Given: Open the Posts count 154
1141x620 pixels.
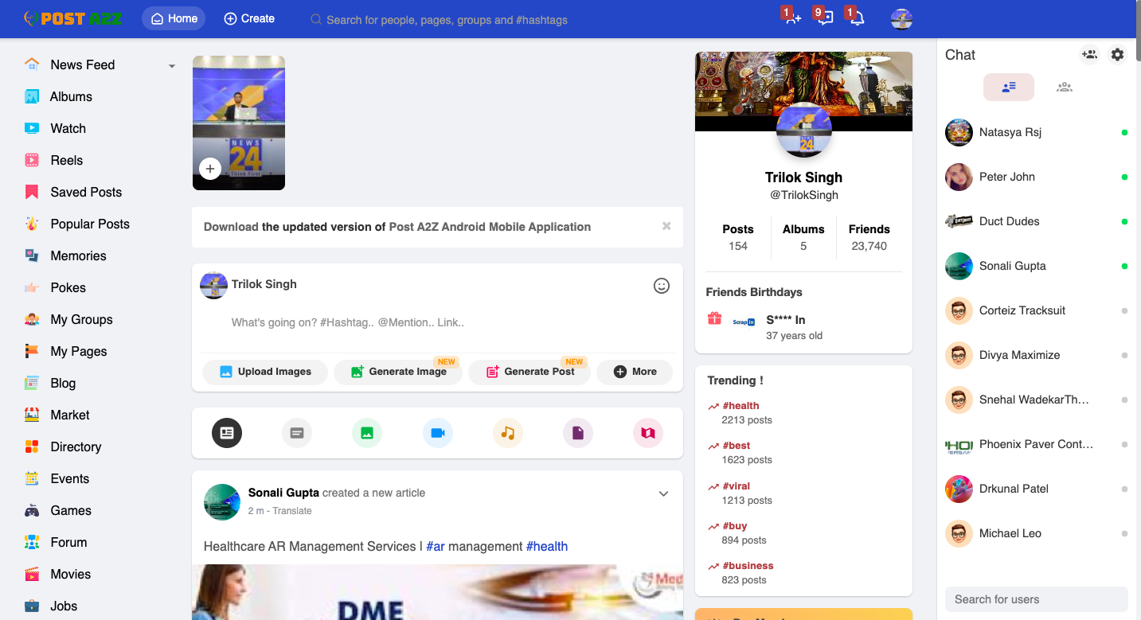Looking at the screenshot, I should 738,237.
